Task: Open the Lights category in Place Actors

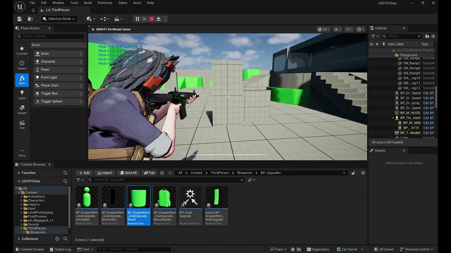Action: coord(22,95)
